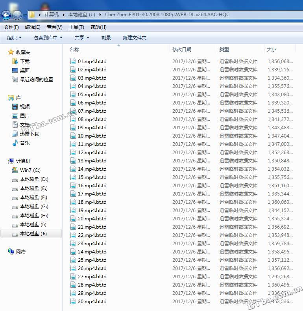
Task: Select the 02.mp4.bt.td file icon
Action: [x=73, y=70]
